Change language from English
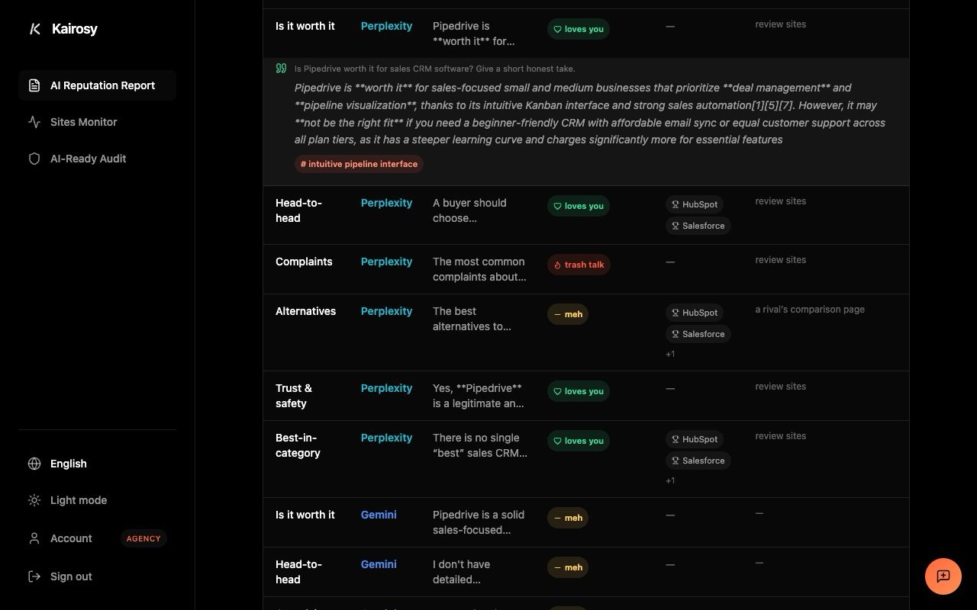The image size is (977, 610). click(97, 464)
